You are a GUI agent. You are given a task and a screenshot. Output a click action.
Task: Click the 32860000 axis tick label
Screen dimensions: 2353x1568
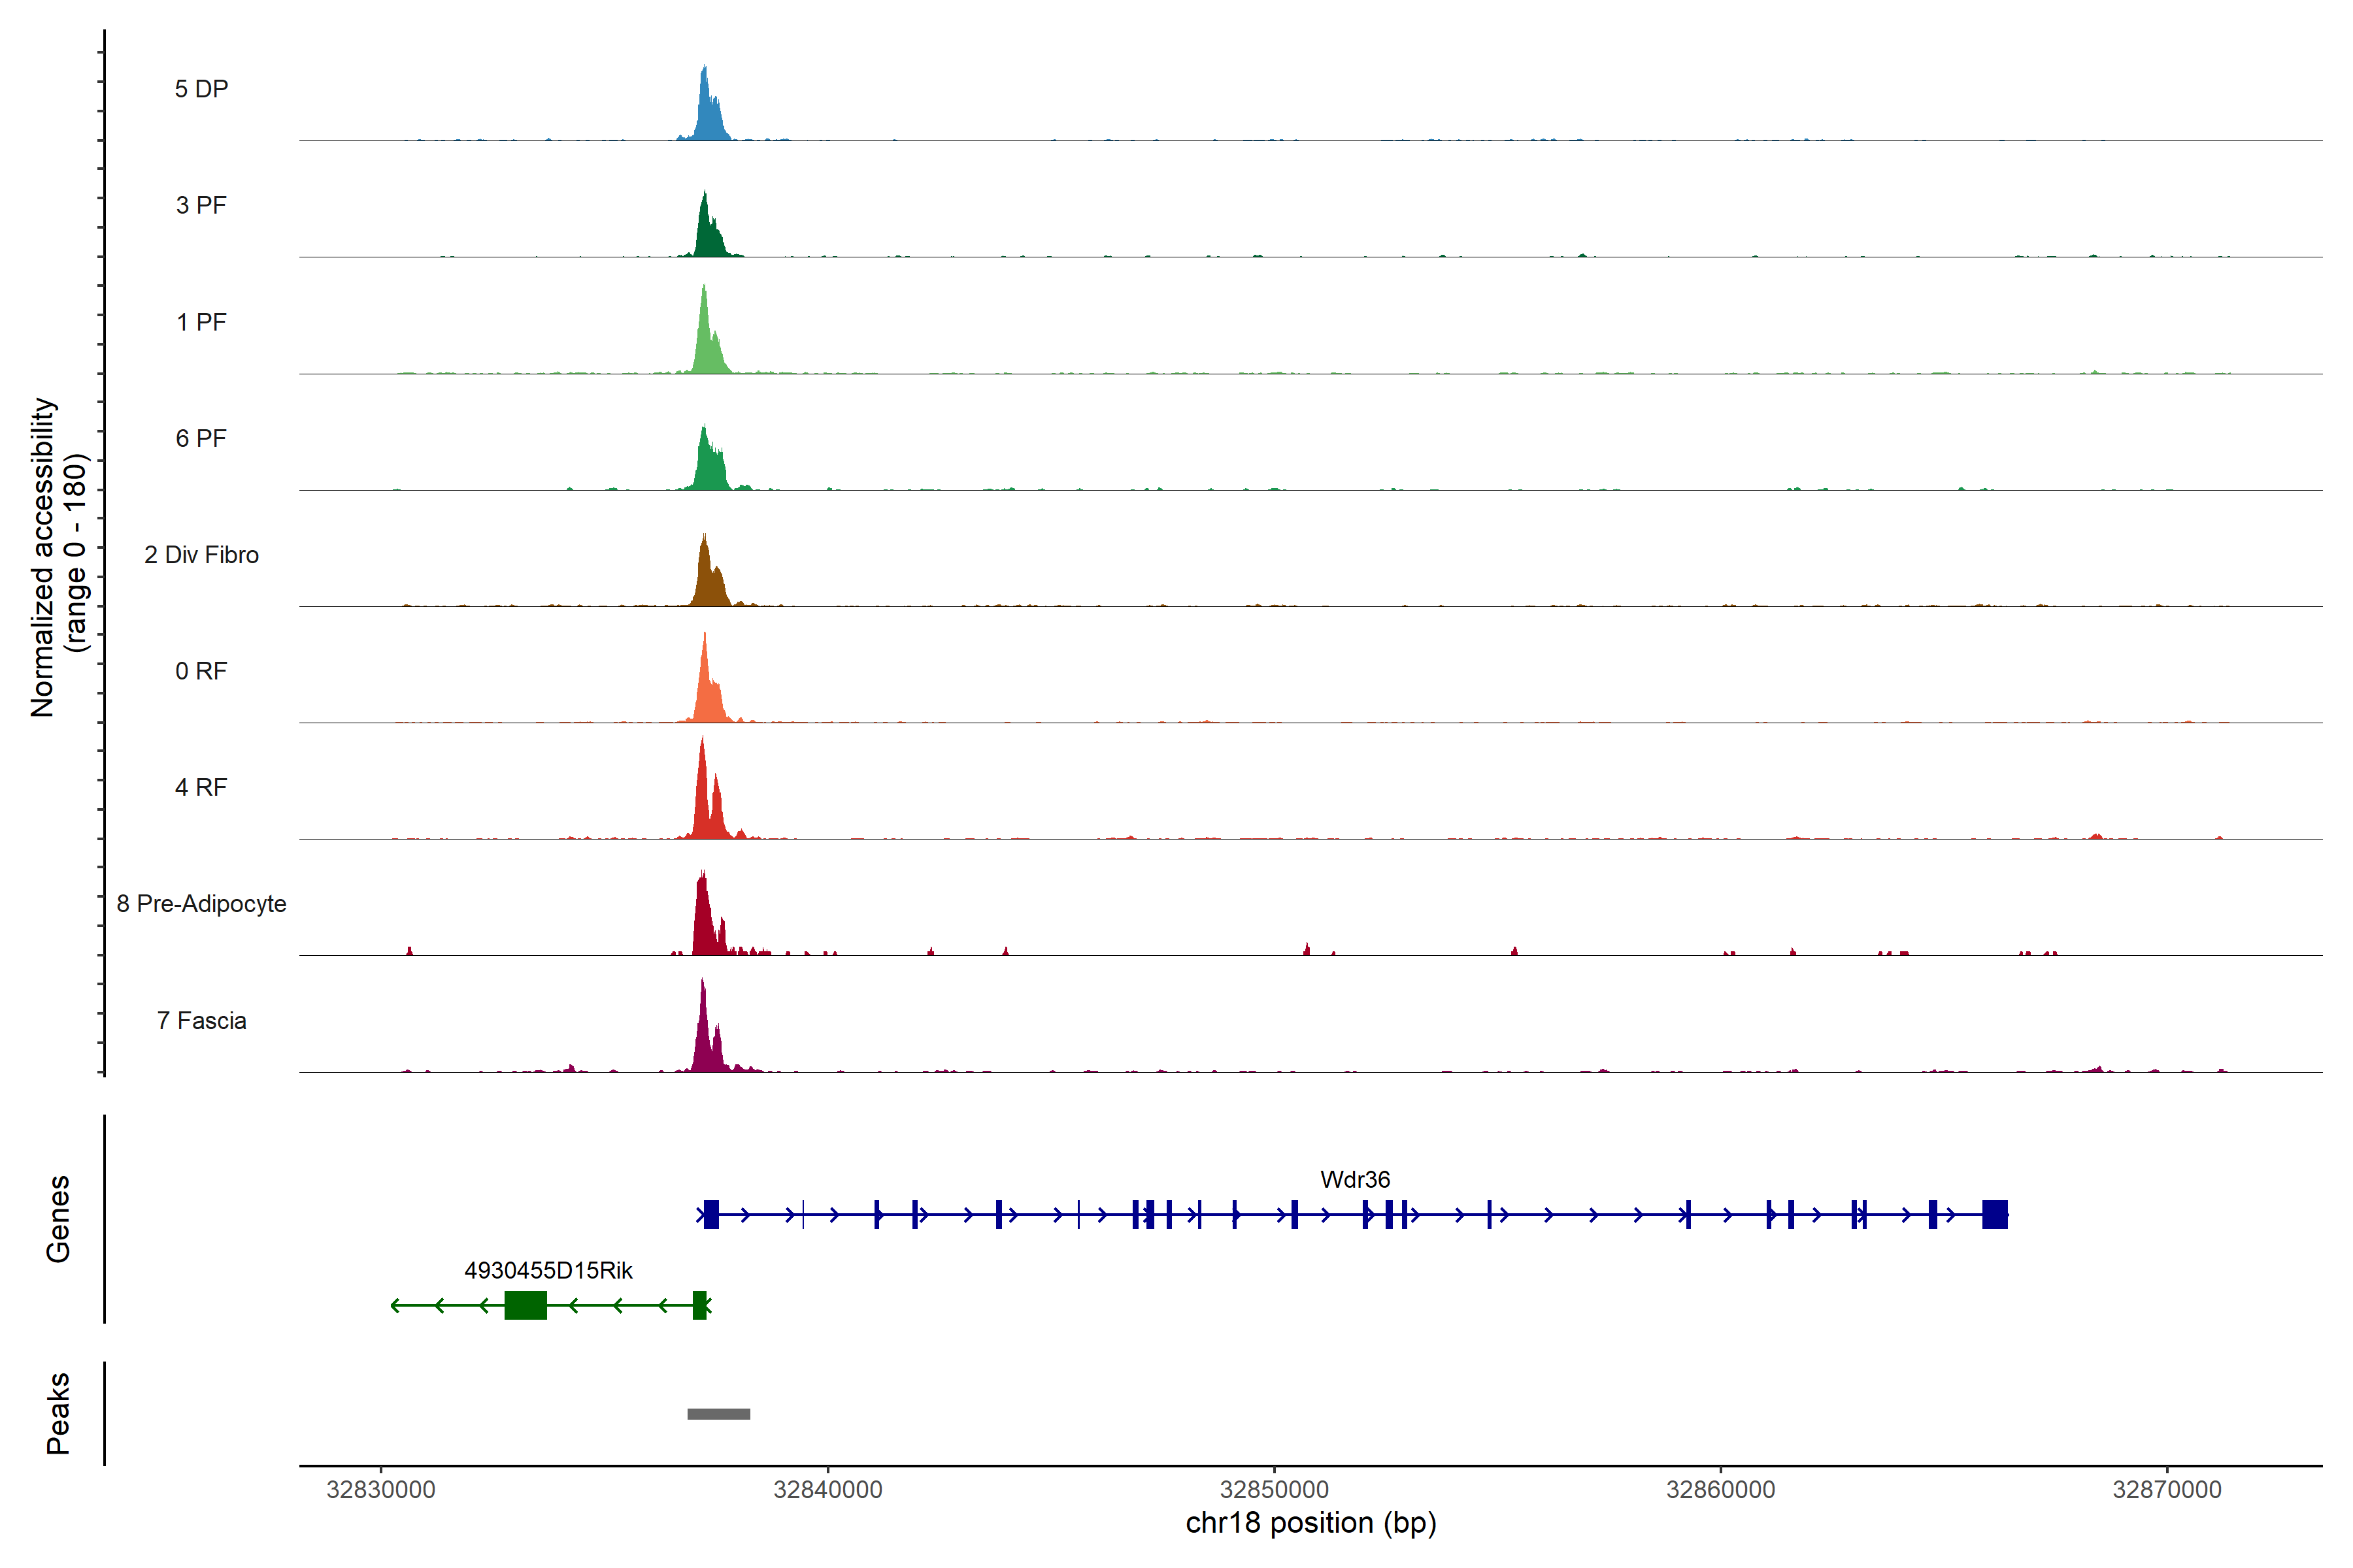pyautogui.click(x=1720, y=1490)
